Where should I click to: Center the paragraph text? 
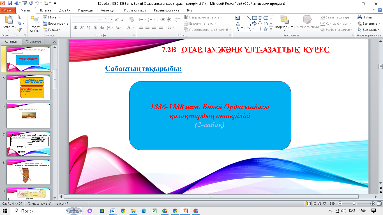point(147,27)
